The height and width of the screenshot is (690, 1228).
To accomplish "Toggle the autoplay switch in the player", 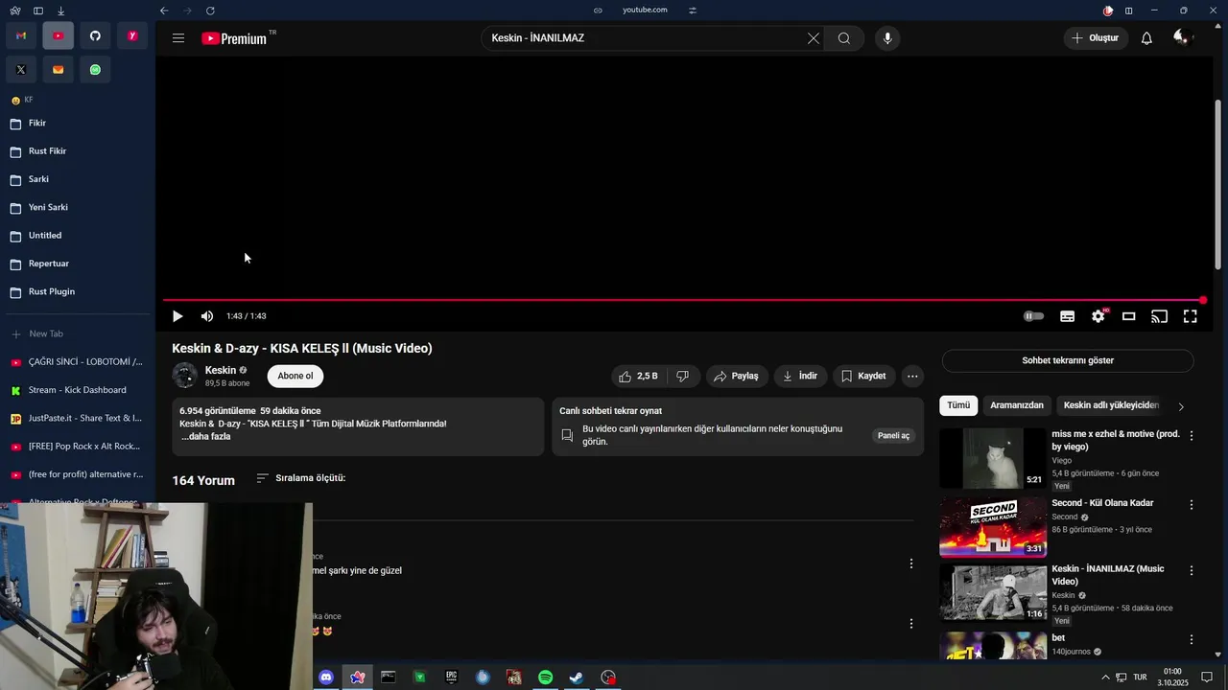I will click(1033, 316).
